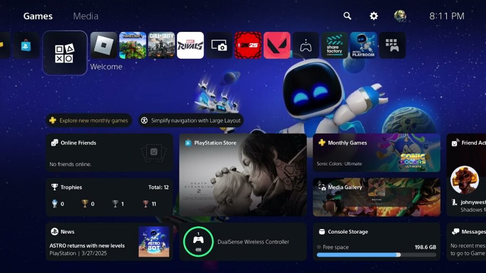Viewport: 486px width, 273px height.
Task: Launch the Marvel Rivals tile
Action: (190, 45)
